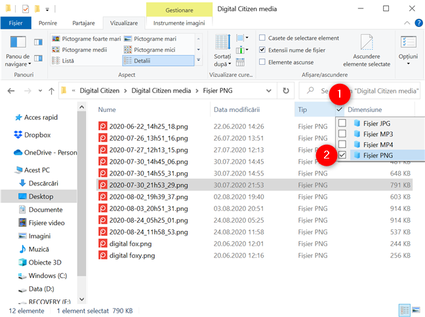The height and width of the screenshot is (317, 425).
Task: Uncheck the Fișier PNG filter
Action: [342, 155]
